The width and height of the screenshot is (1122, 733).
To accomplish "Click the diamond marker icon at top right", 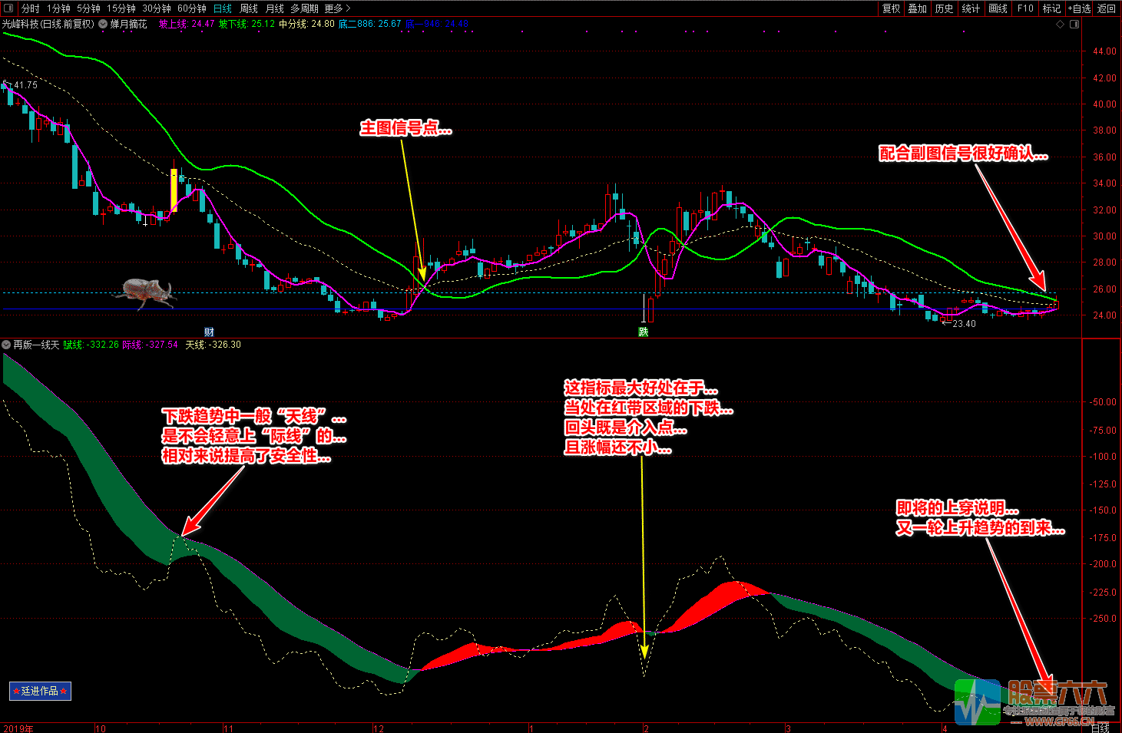I will (1061, 24).
